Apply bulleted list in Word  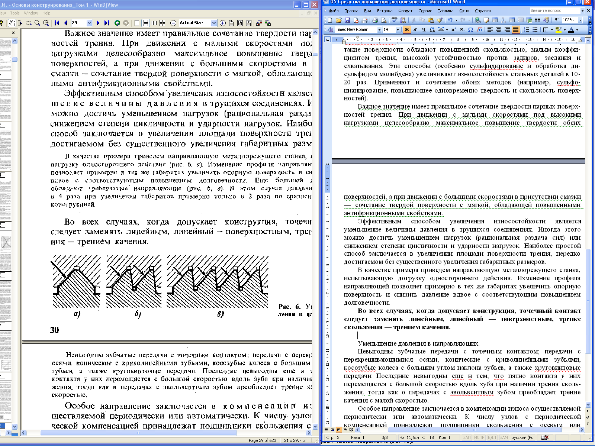(535, 30)
